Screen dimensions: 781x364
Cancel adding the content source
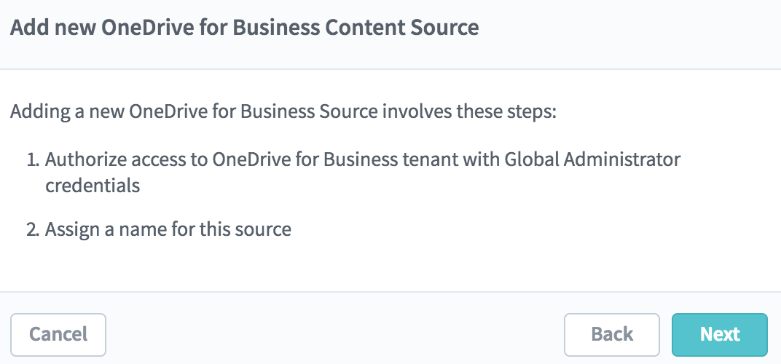pos(58,334)
